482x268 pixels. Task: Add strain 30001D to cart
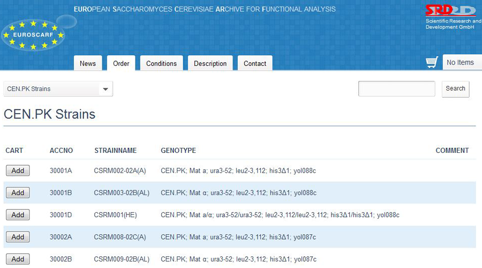[x=18, y=215]
